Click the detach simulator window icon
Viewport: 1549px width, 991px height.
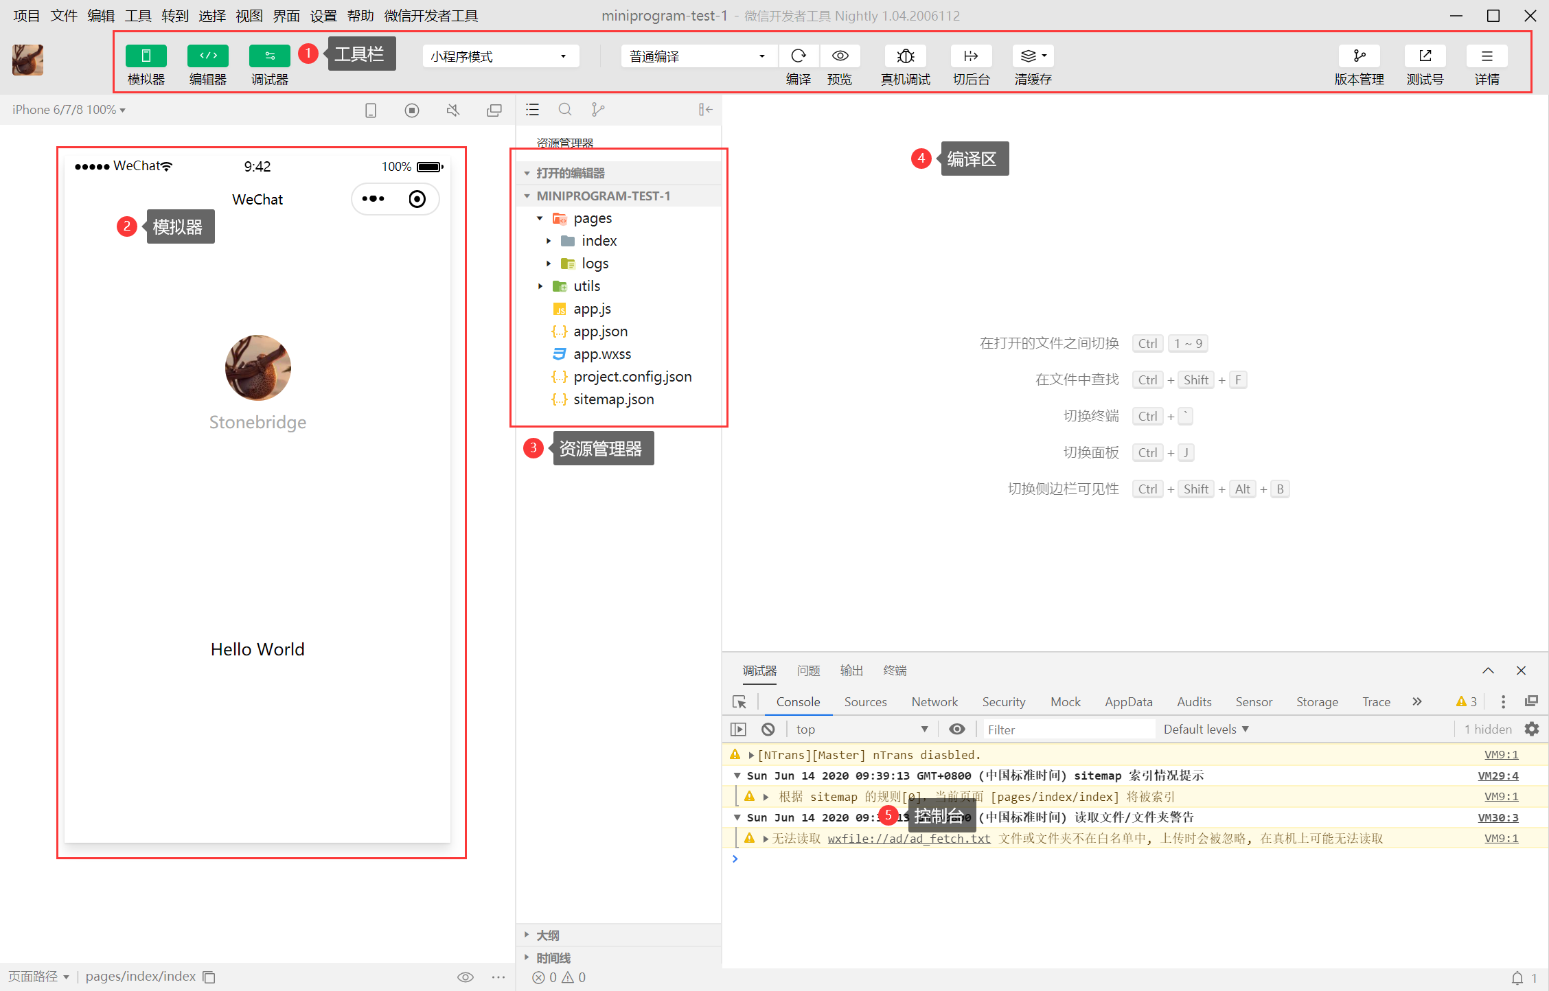point(494,110)
